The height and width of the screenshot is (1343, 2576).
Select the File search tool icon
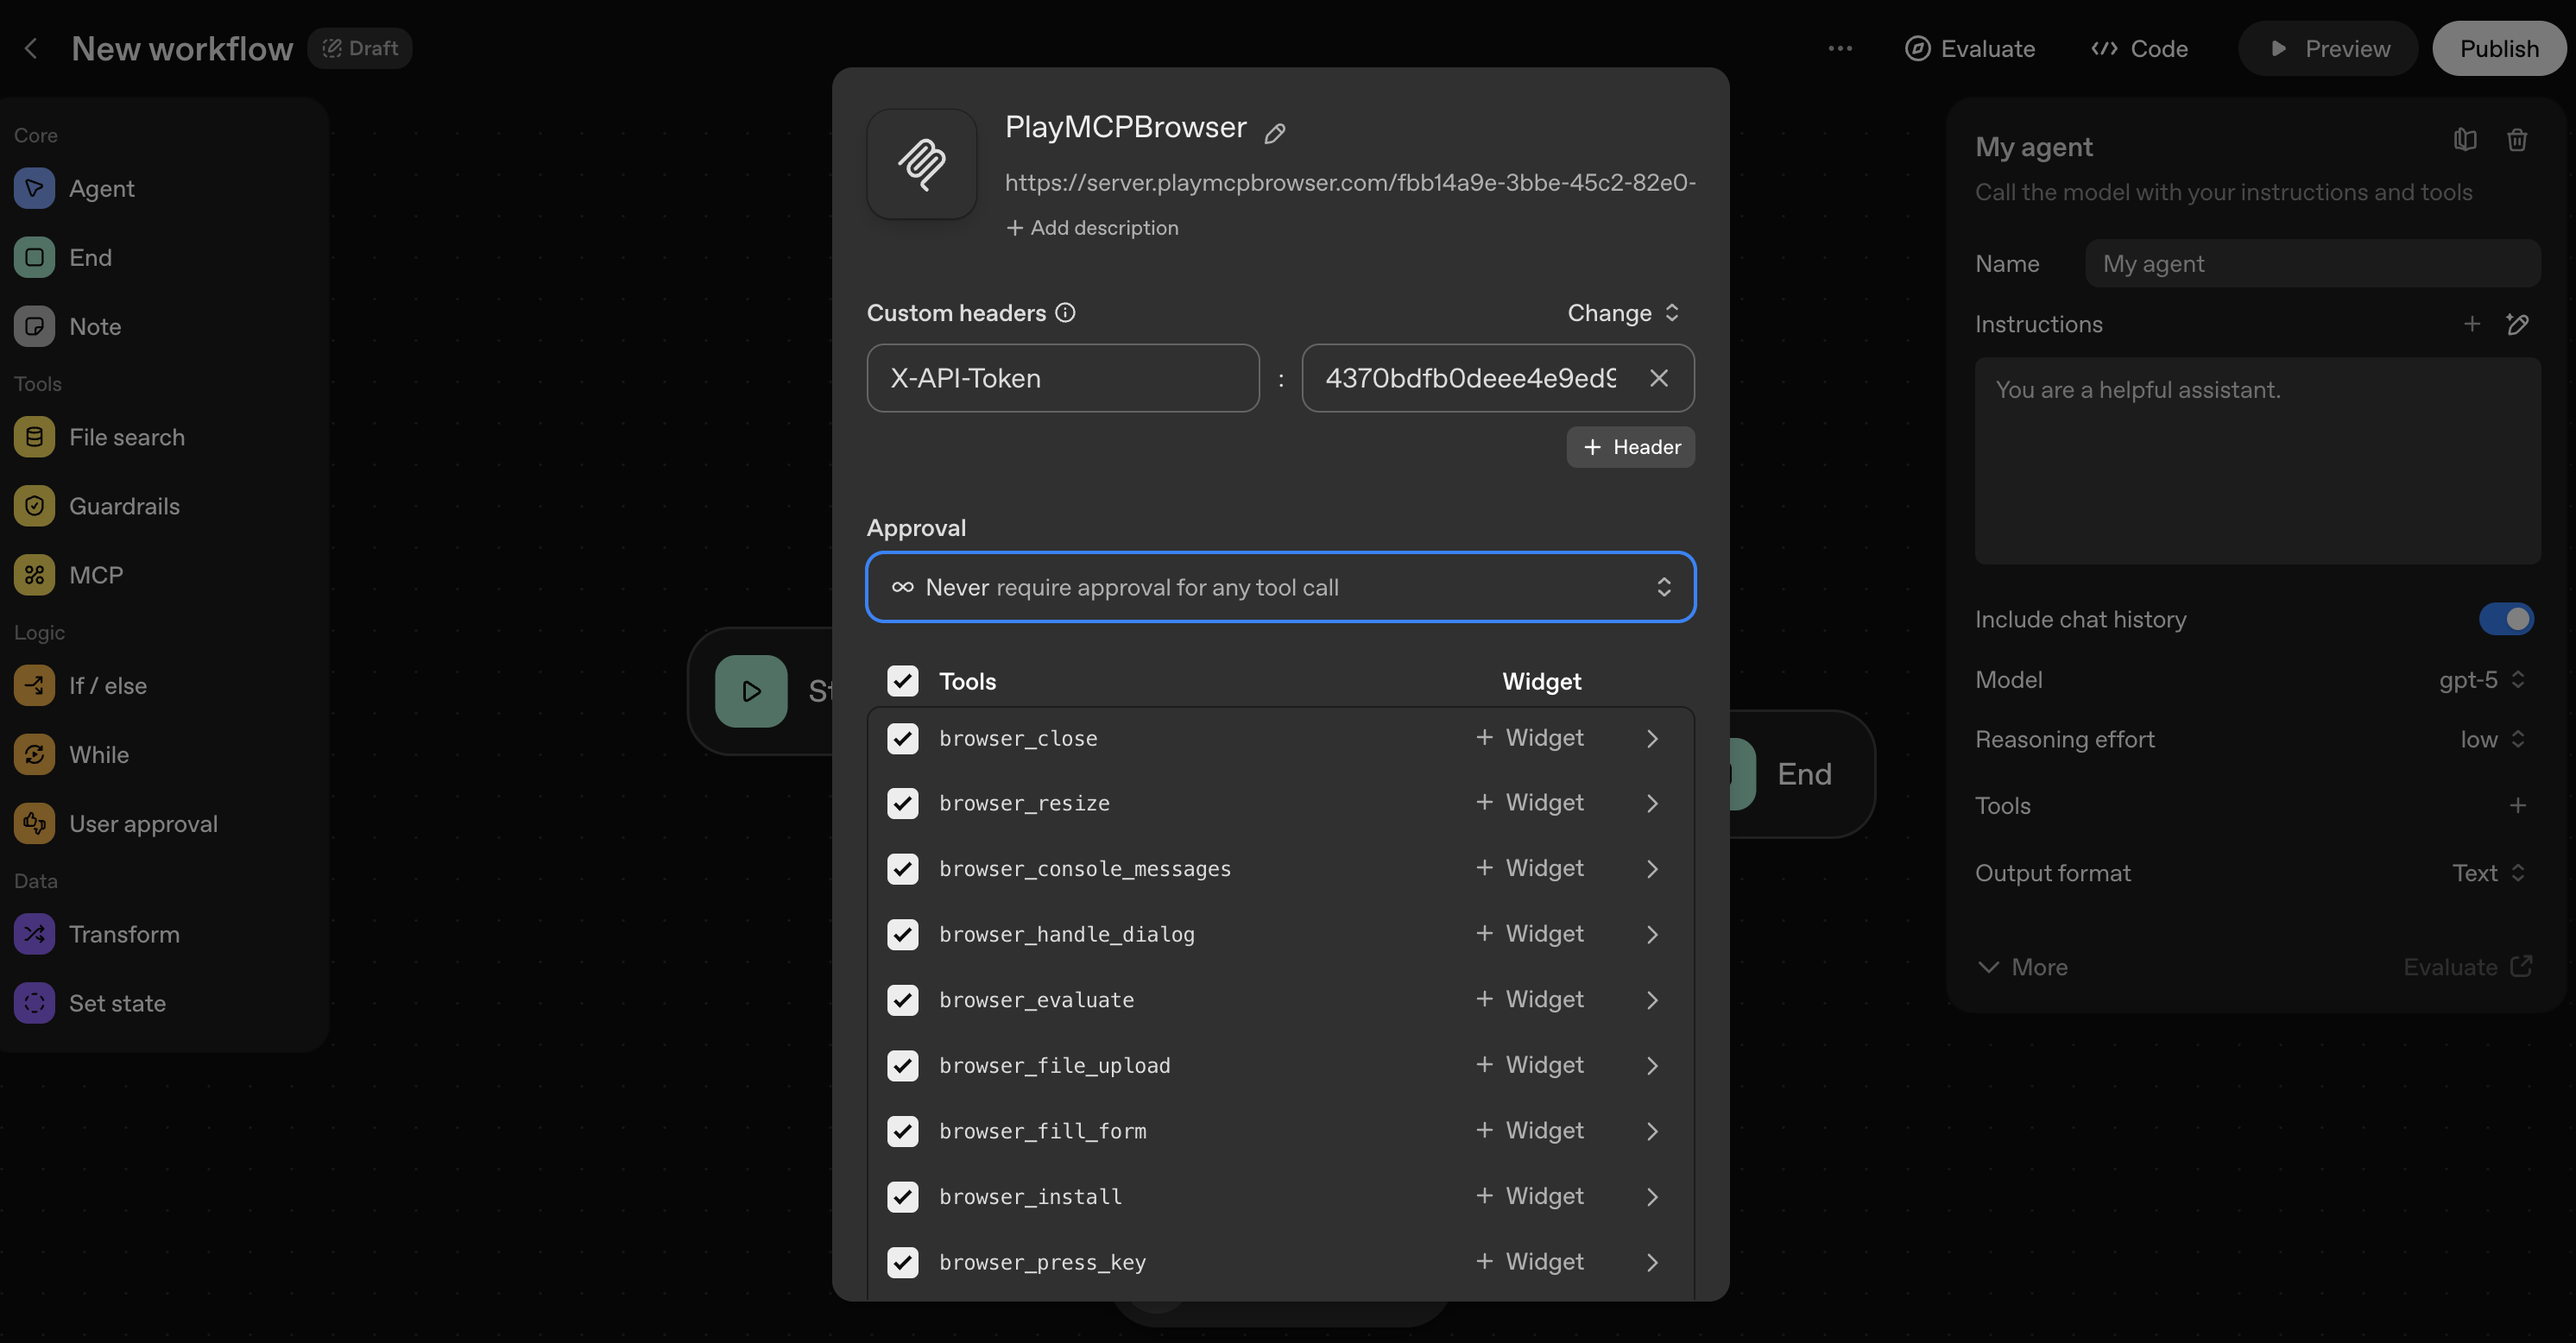click(x=33, y=437)
